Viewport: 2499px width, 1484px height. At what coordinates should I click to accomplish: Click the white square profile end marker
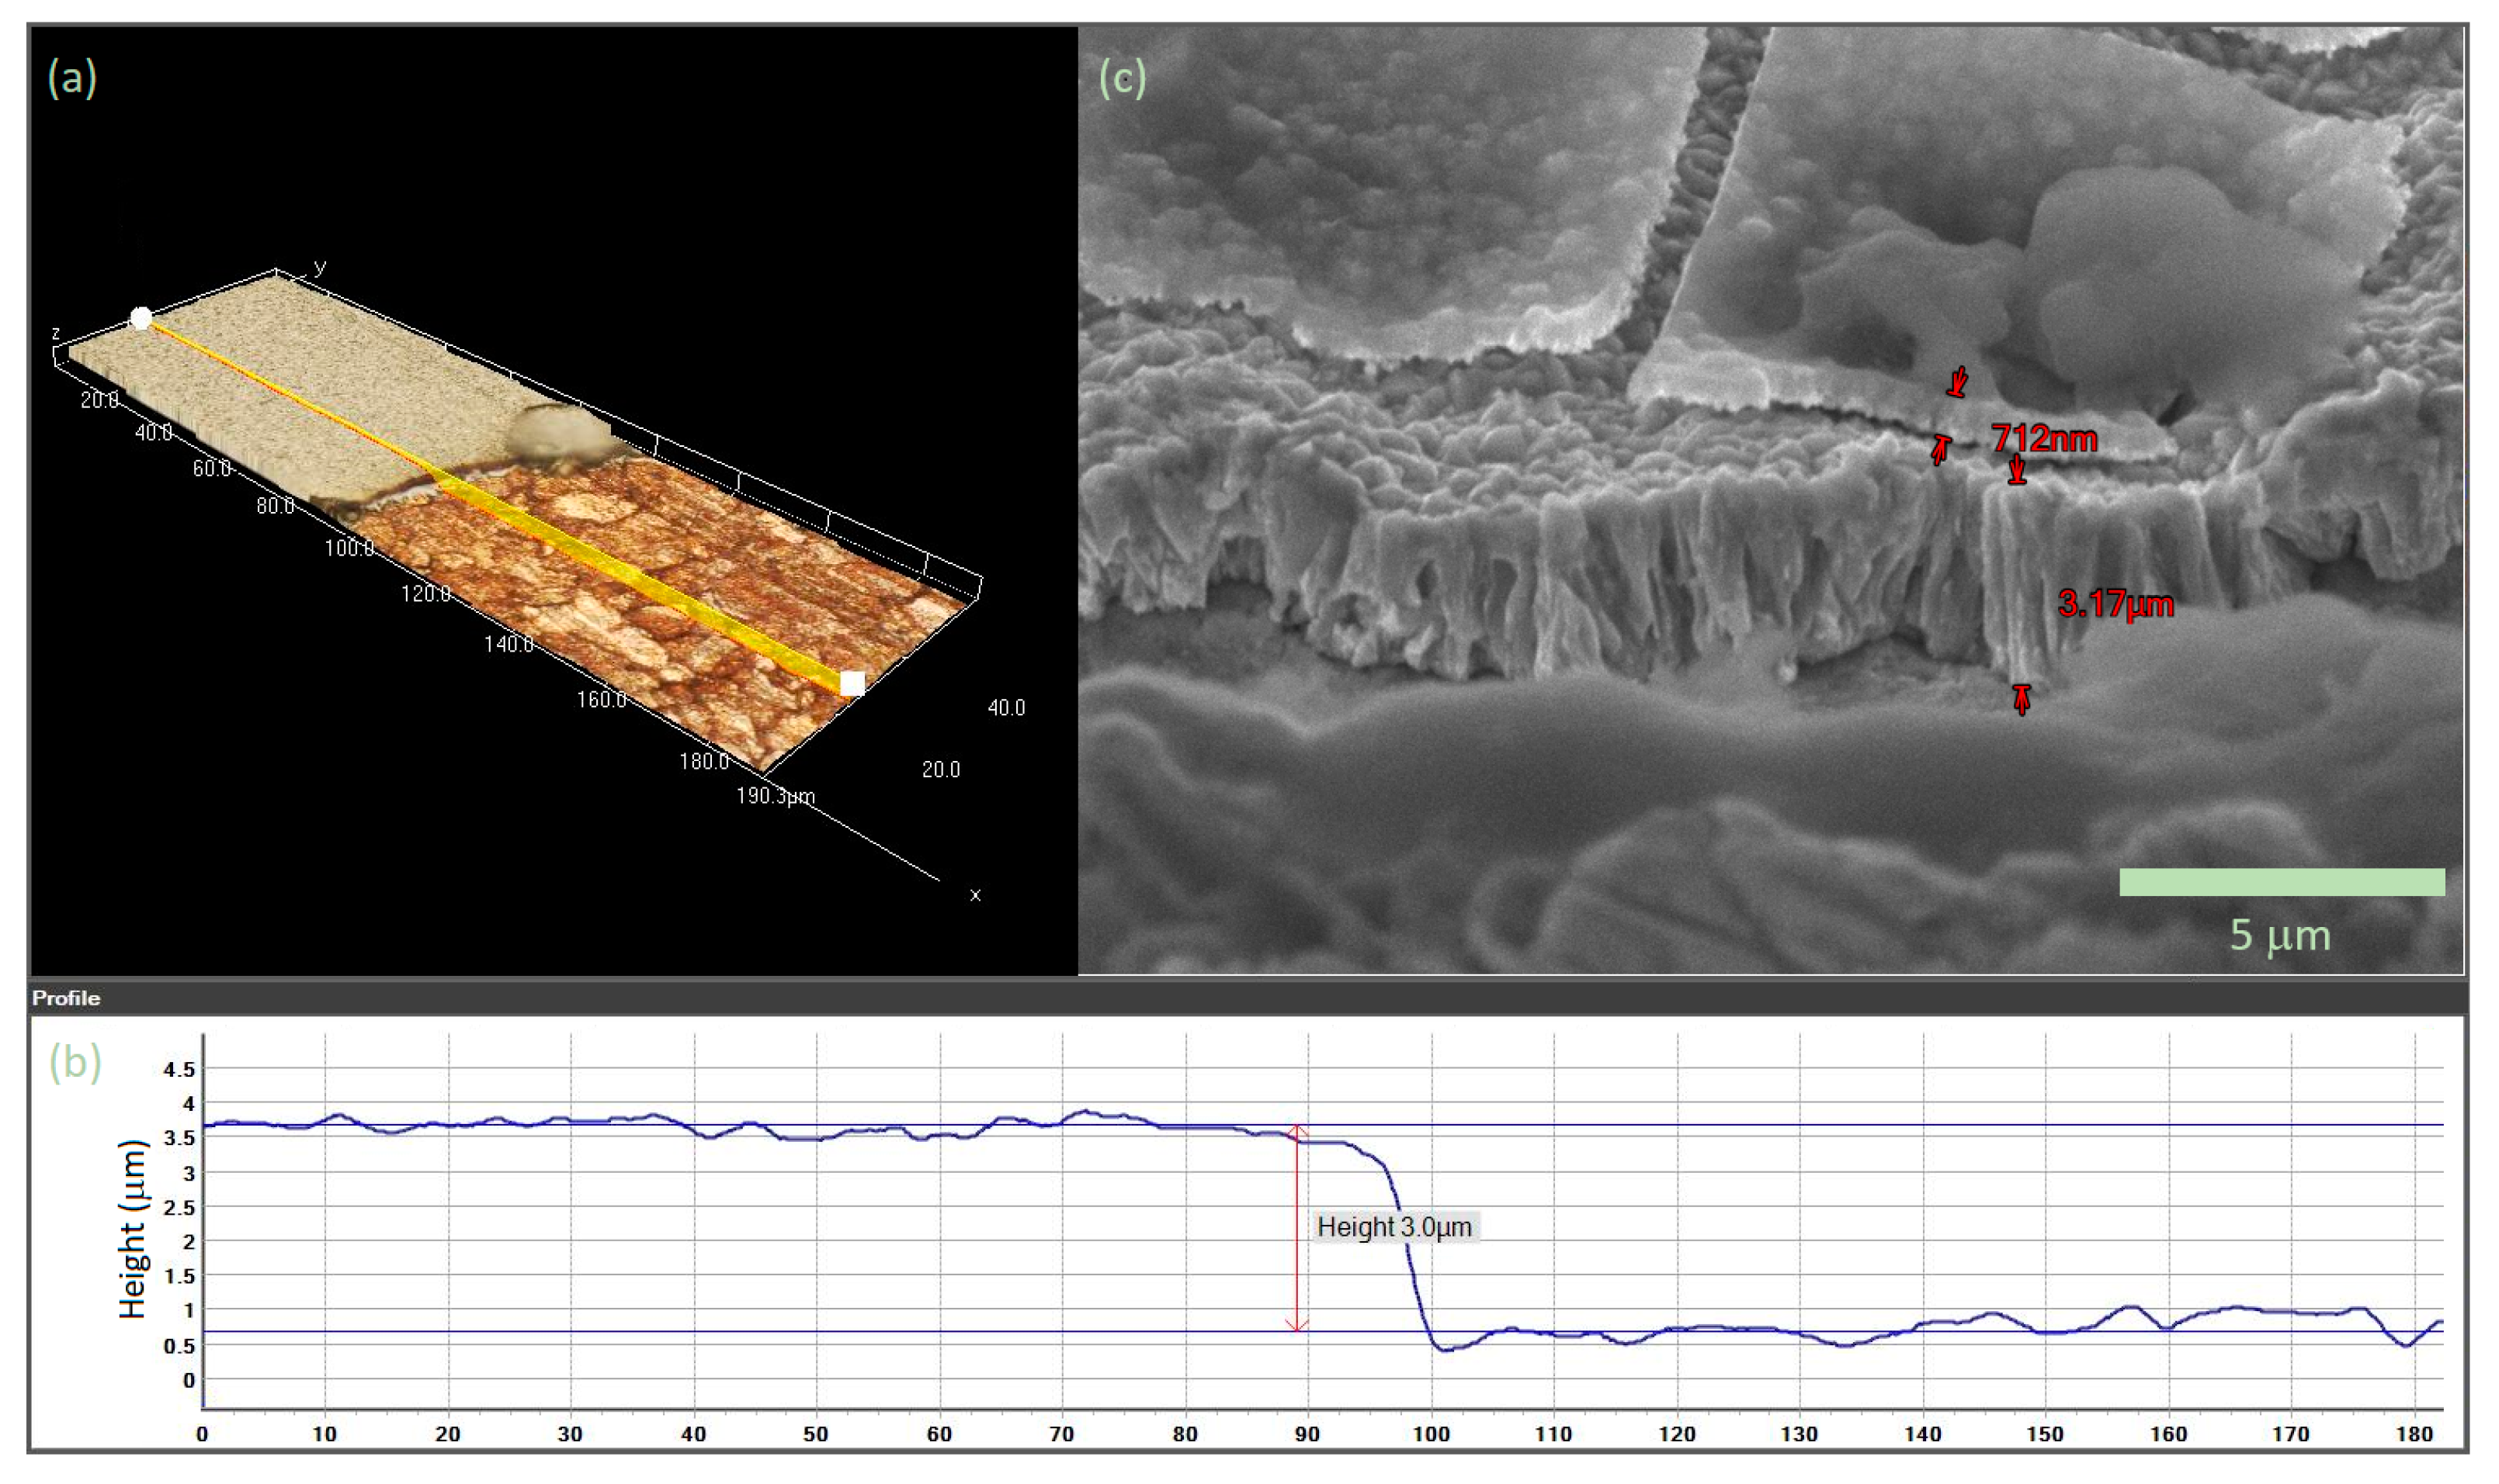pyautogui.click(x=852, y=684)
